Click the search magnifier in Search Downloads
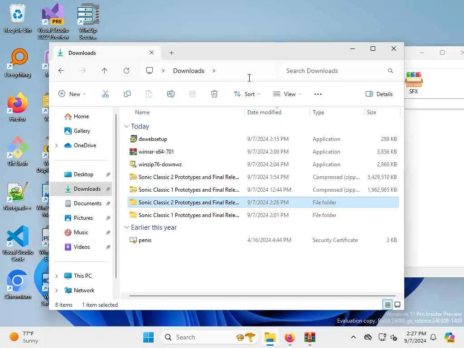Screen dimensions: 464x348 [x=390, y=71]
